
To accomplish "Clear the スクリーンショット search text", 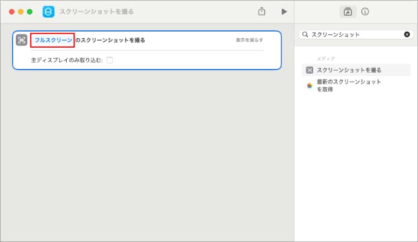I will (406, 34).
